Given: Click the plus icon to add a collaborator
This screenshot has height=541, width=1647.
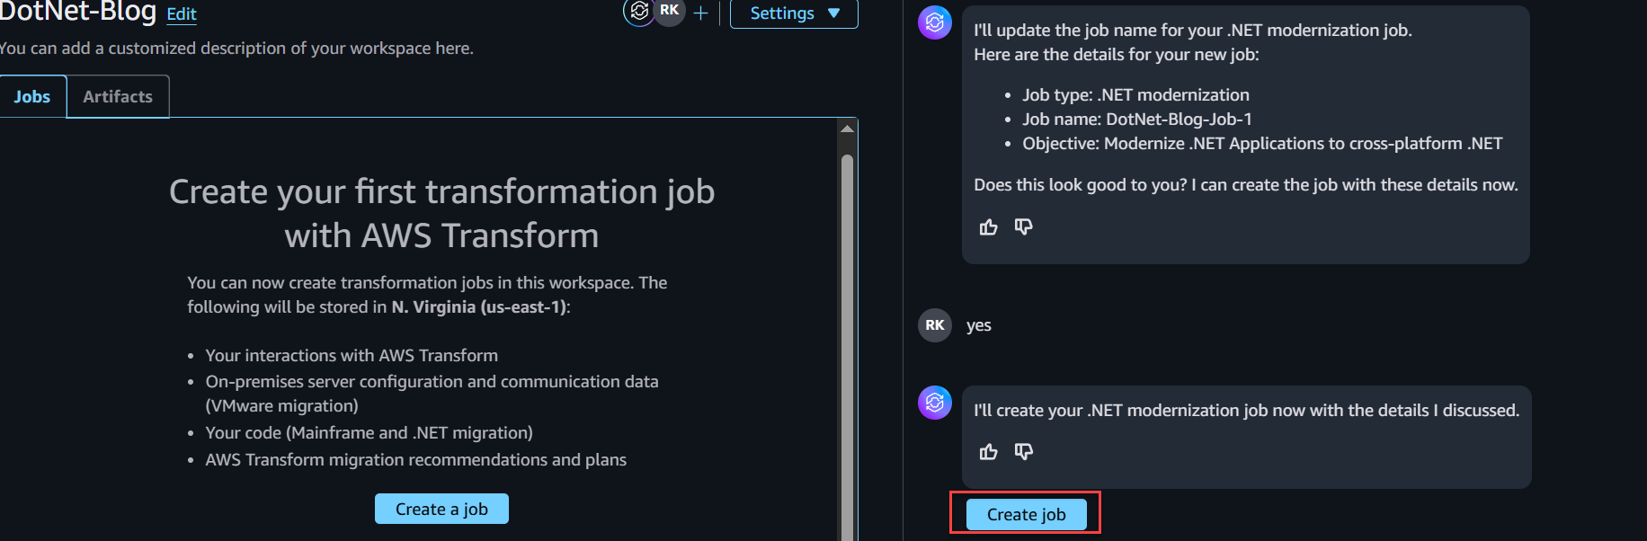Looking at the screenshot, I should pyautogui.click(x=701, y=13).
